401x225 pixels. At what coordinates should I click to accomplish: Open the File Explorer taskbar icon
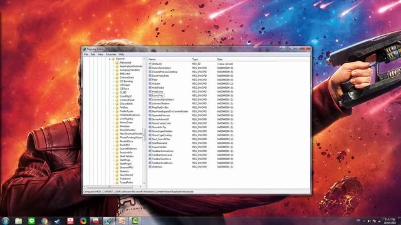coord(18,221)
